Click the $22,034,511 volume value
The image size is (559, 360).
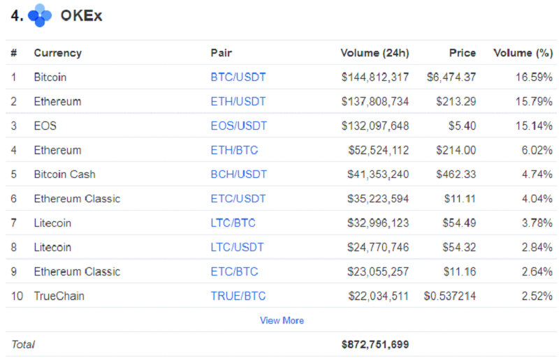click(379, 296)
